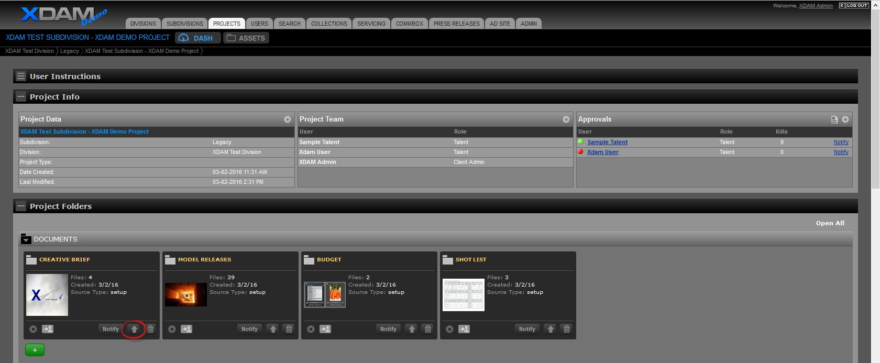Open Approvals panel gear settings
The image size is (880, 363).
845,119
